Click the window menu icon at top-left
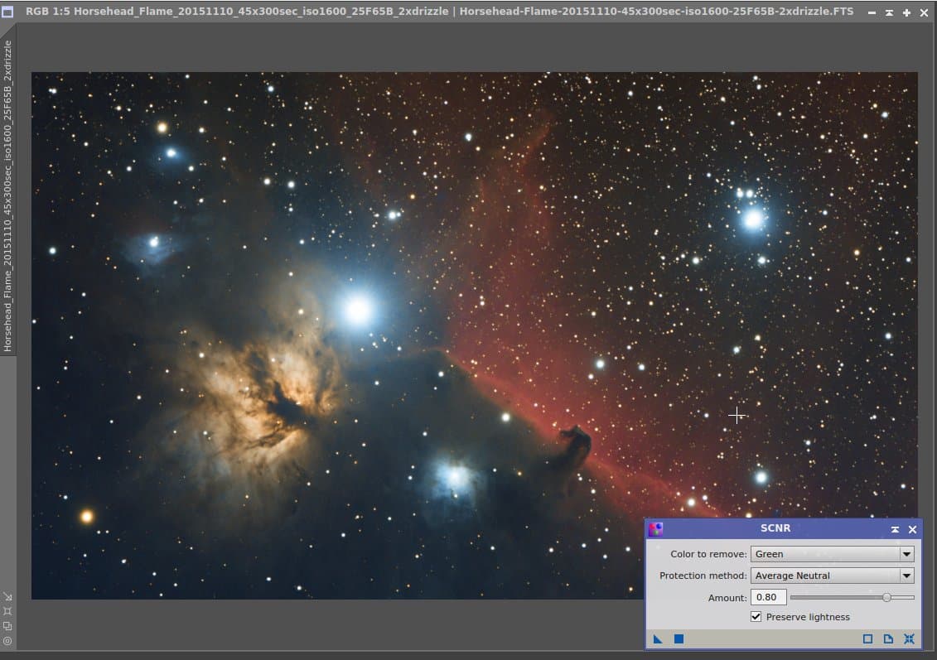937x660 pixels. 7,12
